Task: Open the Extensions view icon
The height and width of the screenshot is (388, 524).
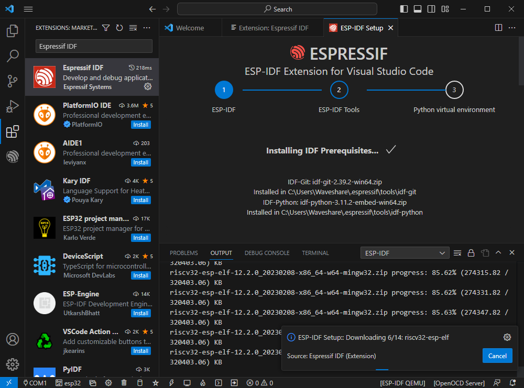Action: pyautogui.click(x=13, y=131)
